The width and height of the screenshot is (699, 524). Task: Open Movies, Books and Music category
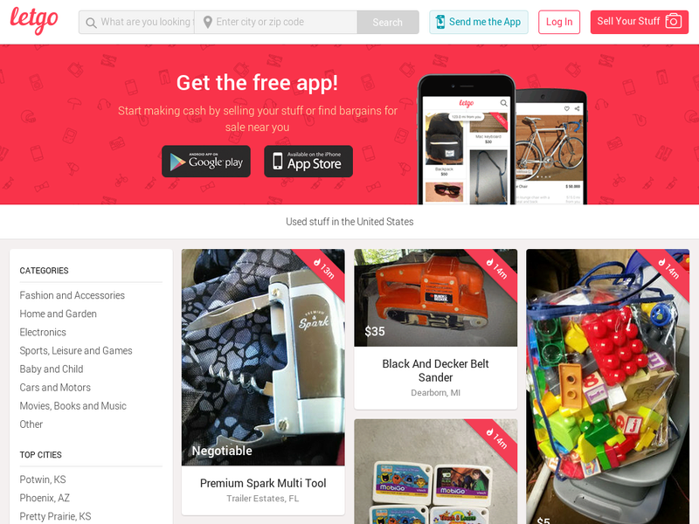click(x=73, y=406)
